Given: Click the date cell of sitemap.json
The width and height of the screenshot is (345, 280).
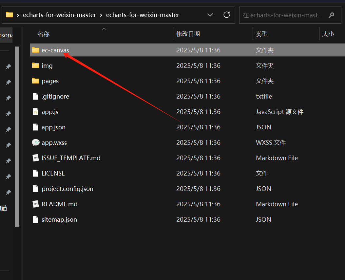Looking at the screenshot, I should 198,219.
